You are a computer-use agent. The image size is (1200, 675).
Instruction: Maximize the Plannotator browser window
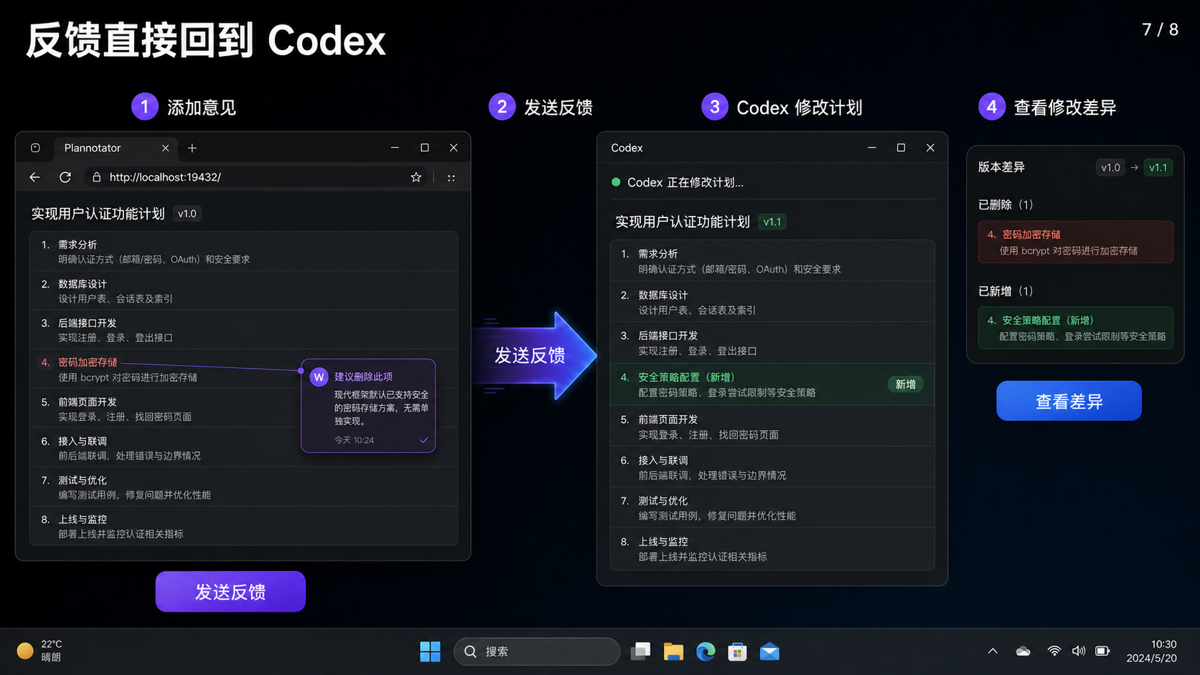(425, 148)
